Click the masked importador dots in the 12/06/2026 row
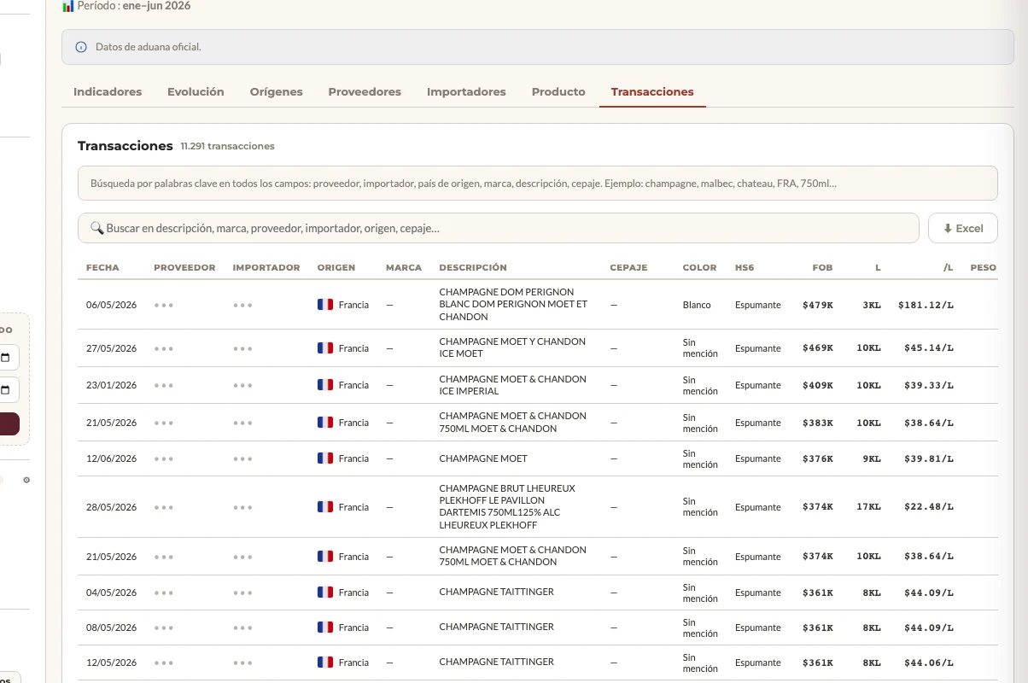The height and width of the screenshot is (683, 1028). 242,458
